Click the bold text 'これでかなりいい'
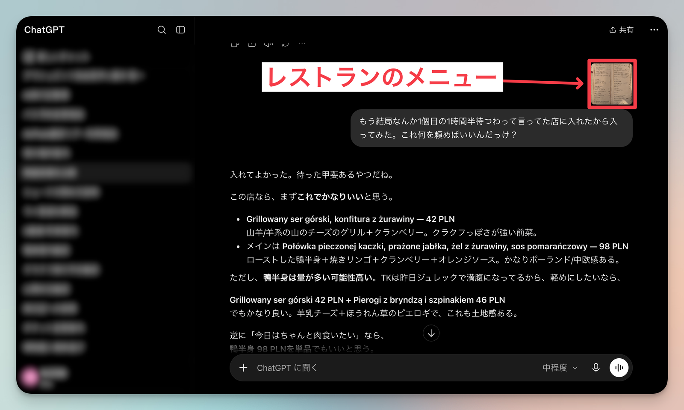Viewport: 684px width, 410px height. pos(330,197)
